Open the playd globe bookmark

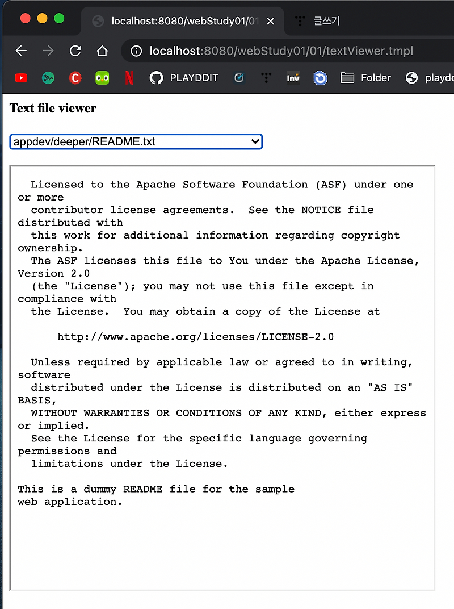coord(411,78)
